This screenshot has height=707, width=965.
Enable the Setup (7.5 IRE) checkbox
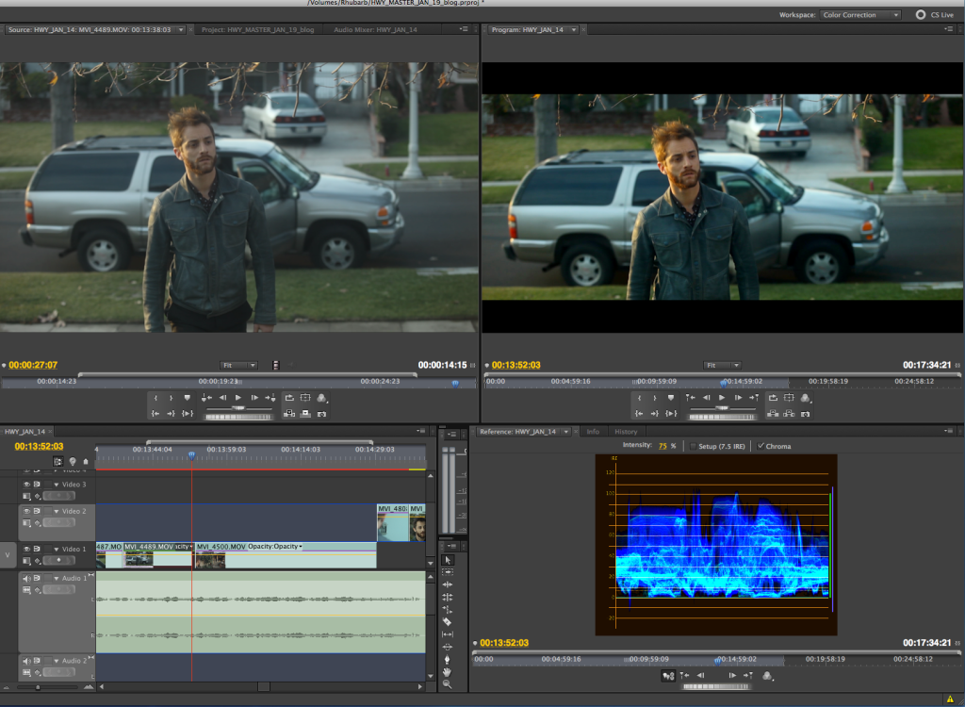point(694,446)
